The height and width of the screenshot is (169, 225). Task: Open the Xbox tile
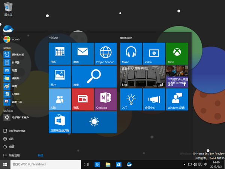click(177, 54)
